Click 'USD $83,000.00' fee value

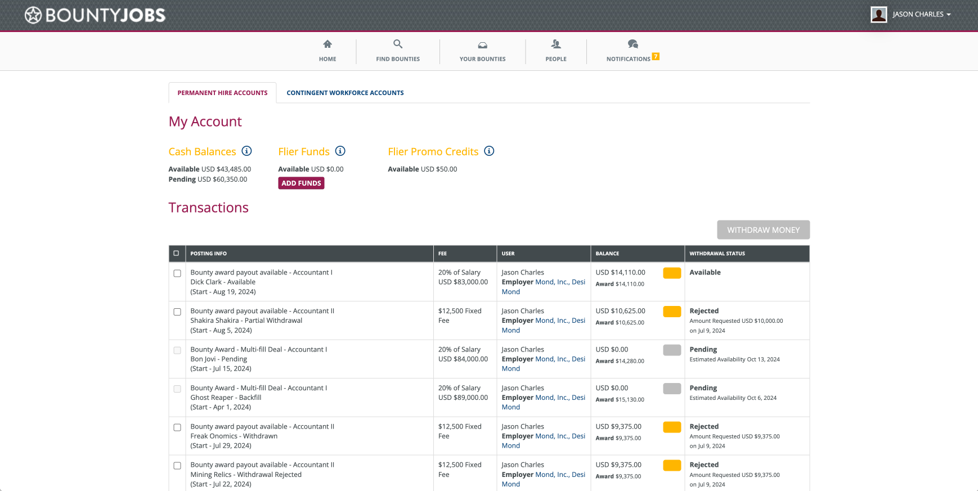tap(463, 282)
